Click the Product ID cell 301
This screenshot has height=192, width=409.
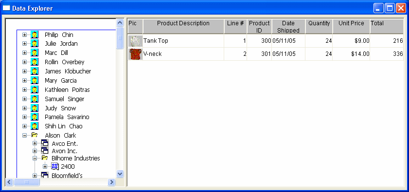click(259, 54)
